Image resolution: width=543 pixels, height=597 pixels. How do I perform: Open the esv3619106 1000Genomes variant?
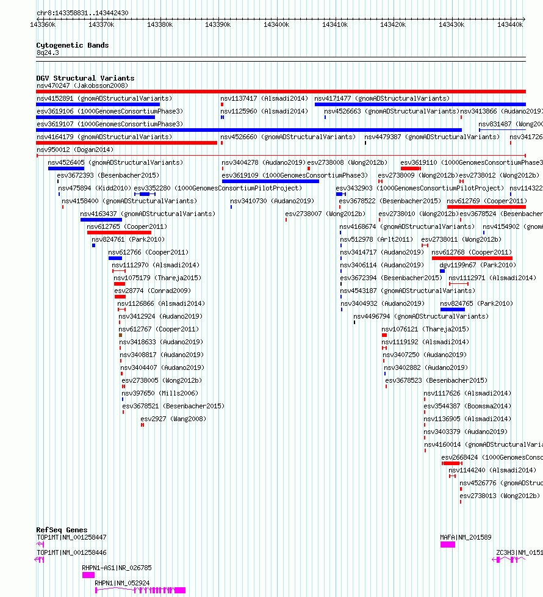click(x=110, y=112)
